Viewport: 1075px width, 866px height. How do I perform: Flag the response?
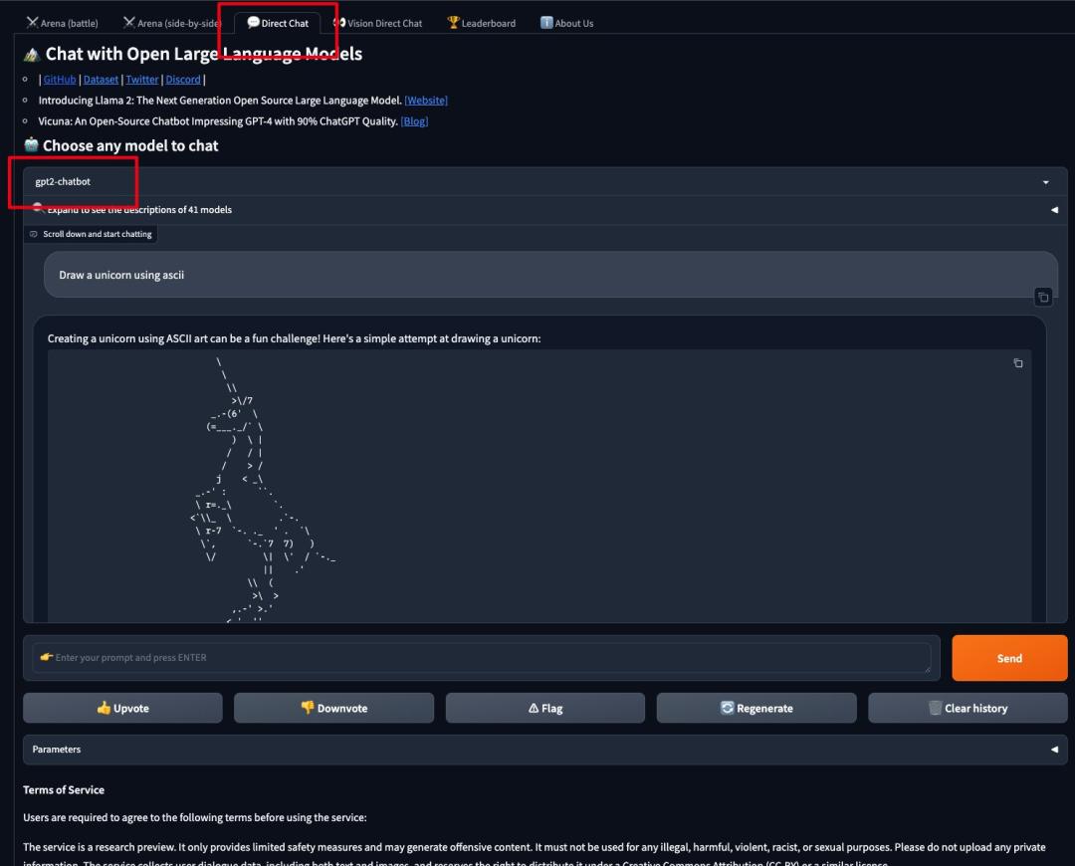click(545, 709)
